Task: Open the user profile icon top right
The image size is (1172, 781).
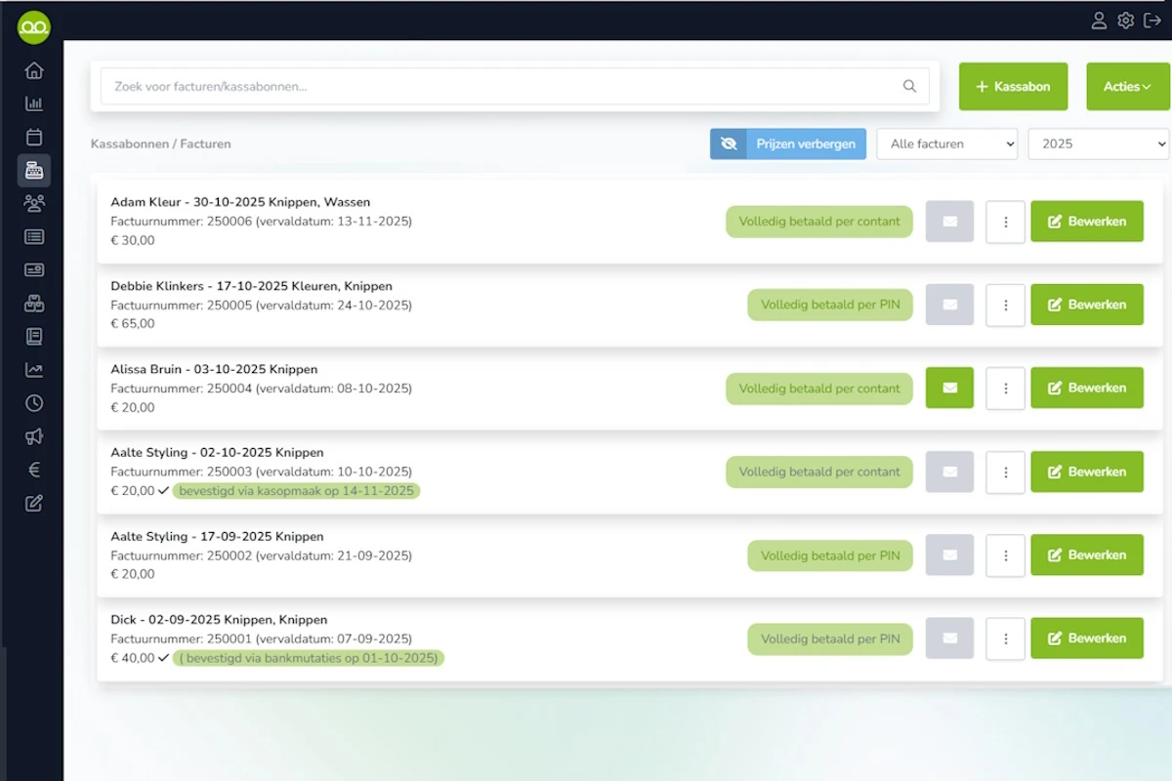Action: tap(1099, 21)
